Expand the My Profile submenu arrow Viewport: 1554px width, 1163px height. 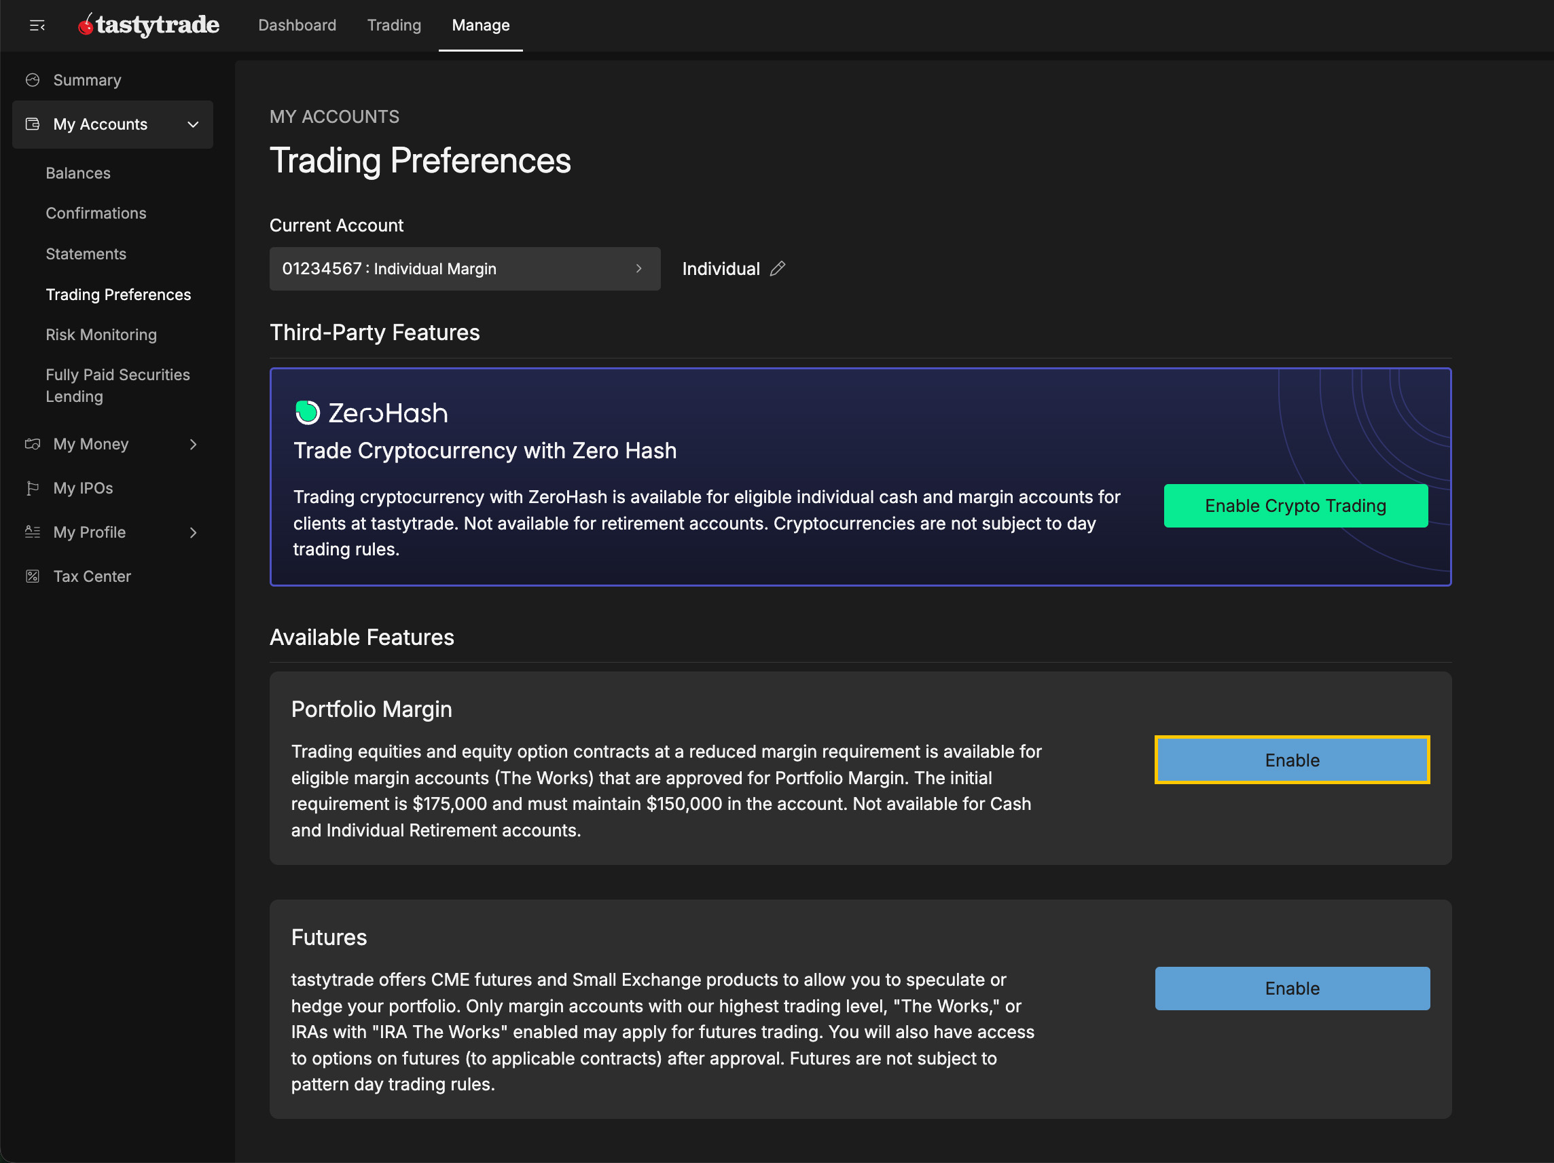coord(193,532)
